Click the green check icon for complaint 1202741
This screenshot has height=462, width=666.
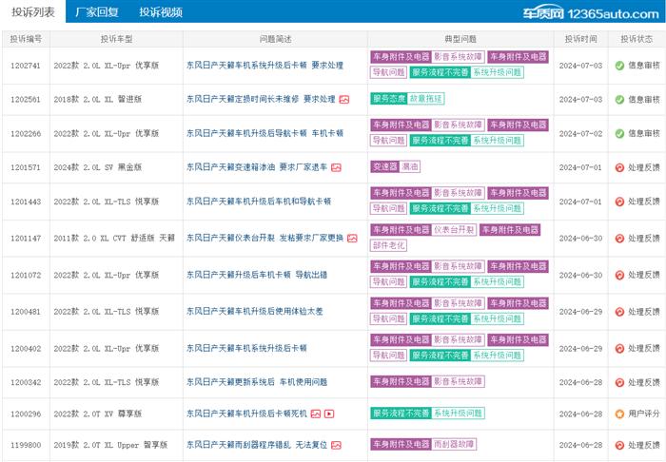pyautogui.click(x=619, y=66)
